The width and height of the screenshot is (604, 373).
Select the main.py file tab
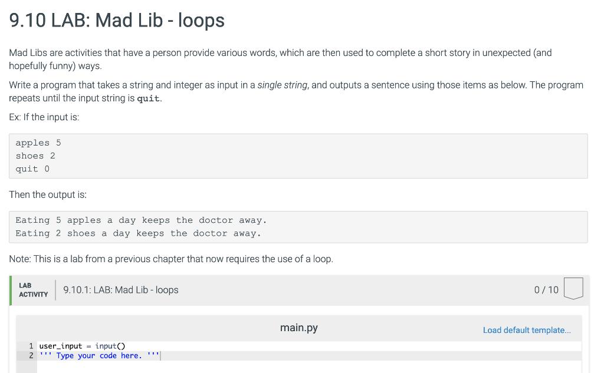coord(299,328)
